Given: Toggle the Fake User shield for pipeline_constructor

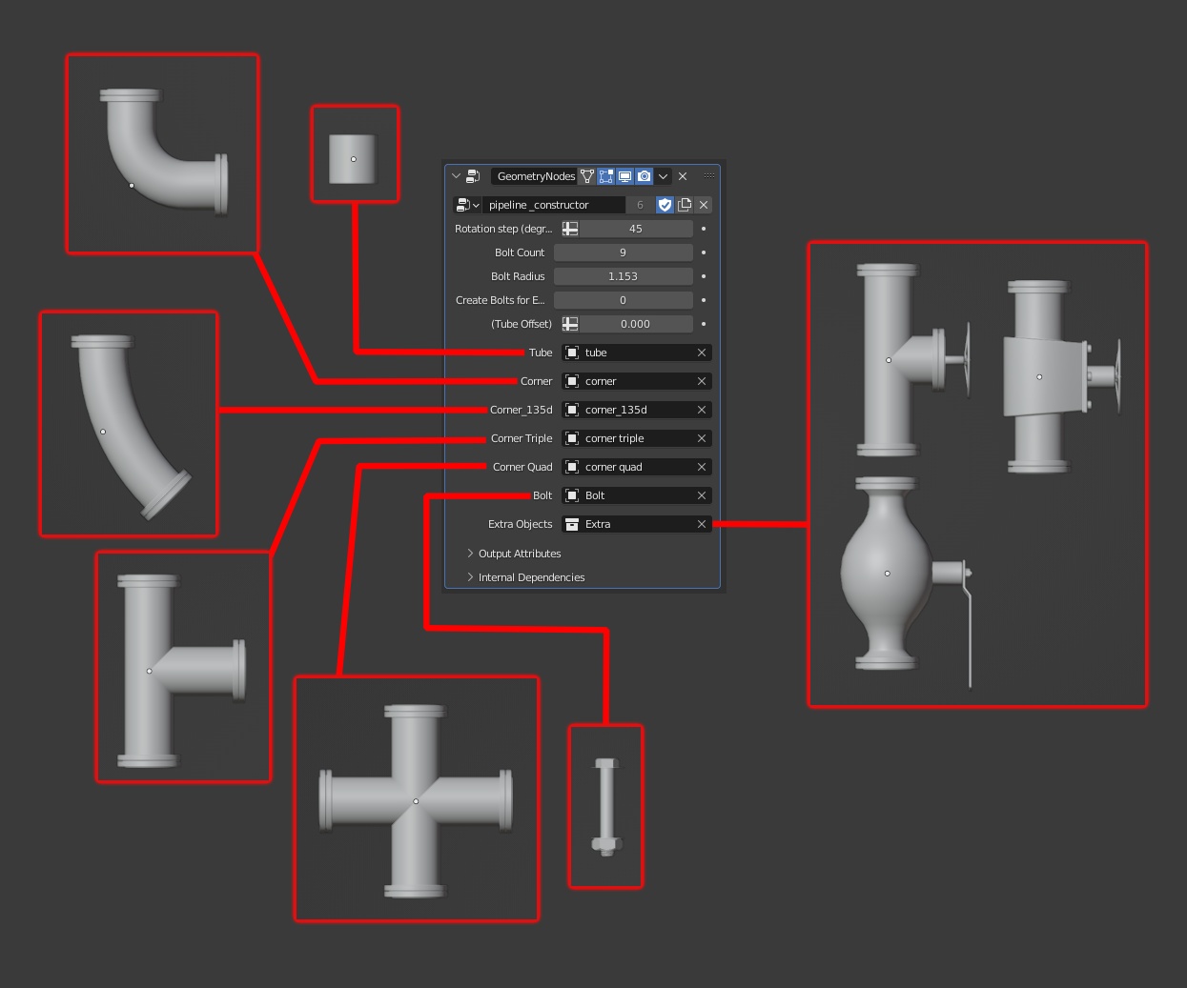Looking at the screenshot, I should coord(665,205).
